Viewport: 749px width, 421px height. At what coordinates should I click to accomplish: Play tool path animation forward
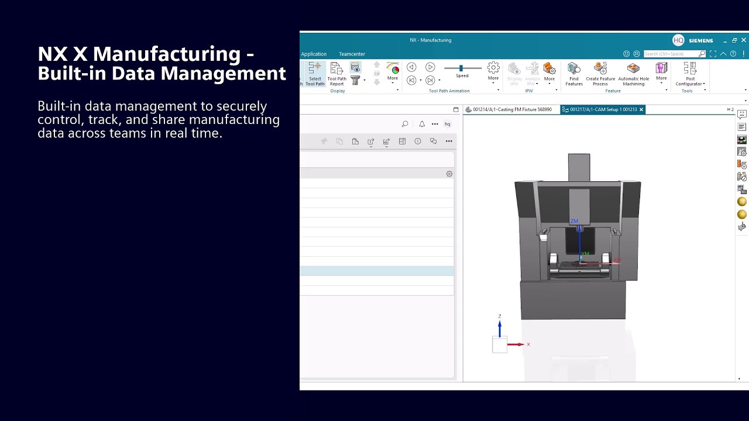[430, 67]
